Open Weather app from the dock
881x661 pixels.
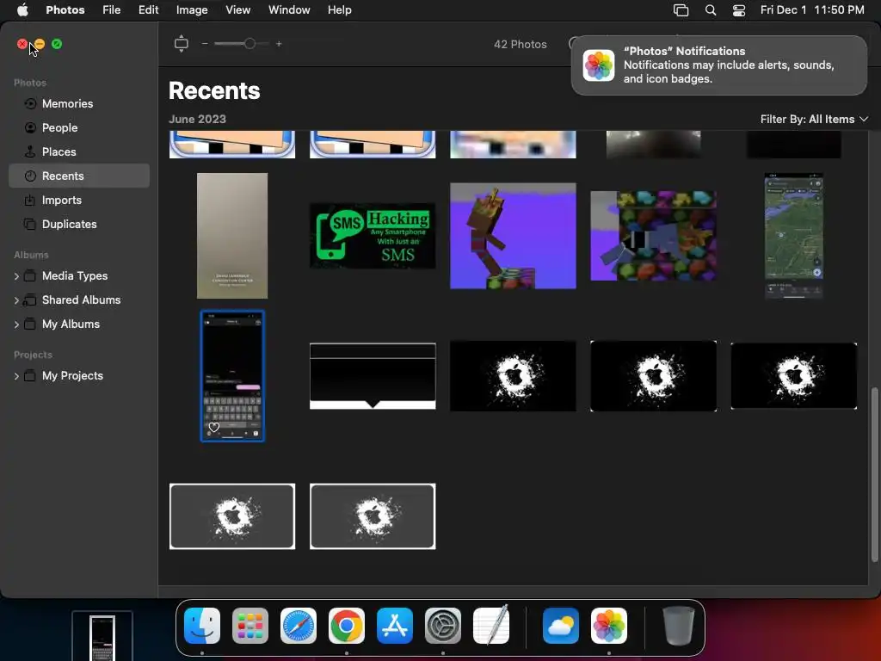click(x=561, y=626)
